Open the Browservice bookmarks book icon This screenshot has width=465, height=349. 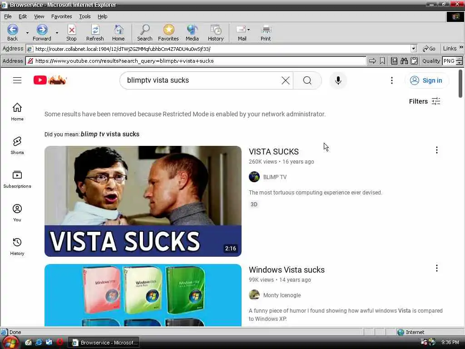pos(394,61)
